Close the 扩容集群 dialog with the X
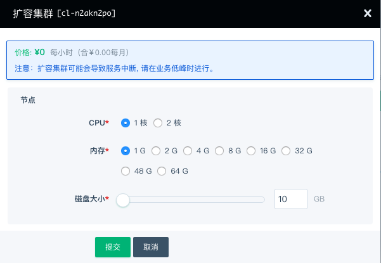Image resolution: width=381 pixels, height=263 pixels. coord(367,13)
